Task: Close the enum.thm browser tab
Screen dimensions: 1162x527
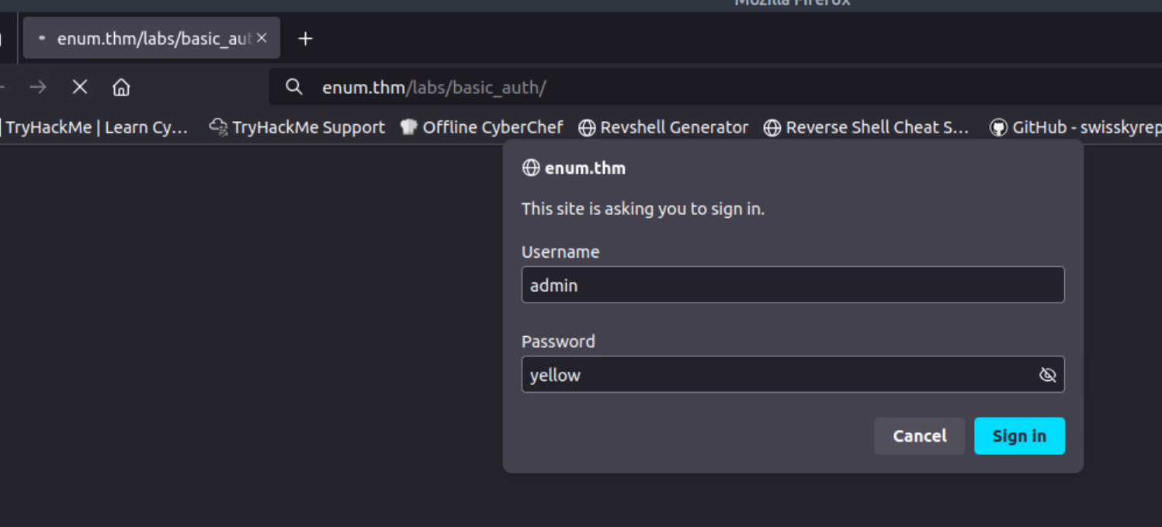Action: coord(262,38)
